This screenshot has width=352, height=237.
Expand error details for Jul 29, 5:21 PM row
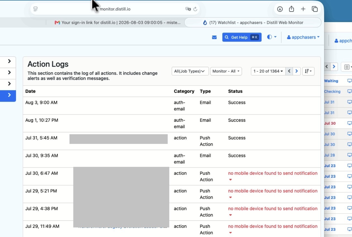coord(230,198)
